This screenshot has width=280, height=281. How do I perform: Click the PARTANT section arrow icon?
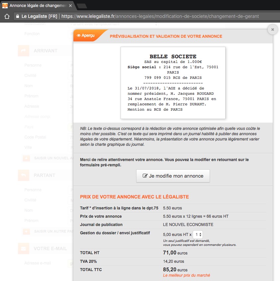click(x=24, y=175)
